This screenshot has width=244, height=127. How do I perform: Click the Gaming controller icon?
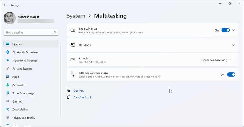8,101
